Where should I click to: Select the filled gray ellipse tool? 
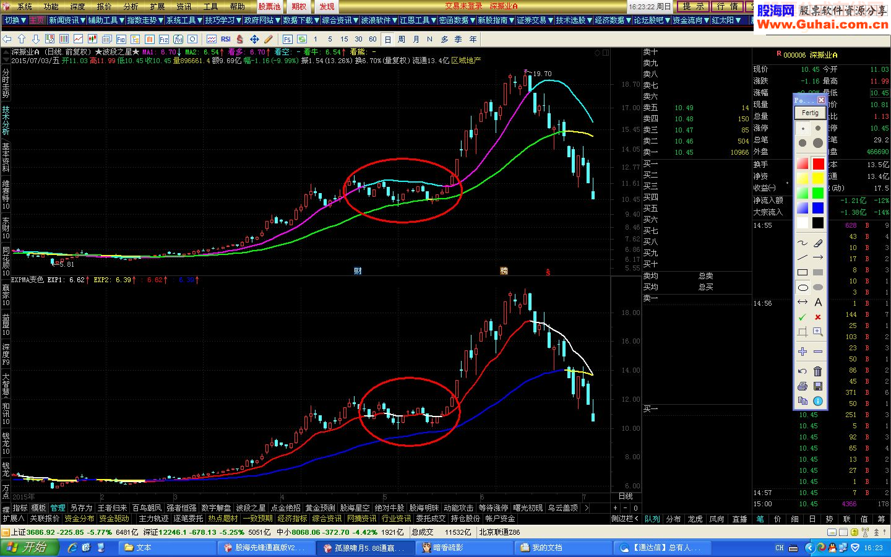(818, 287)
